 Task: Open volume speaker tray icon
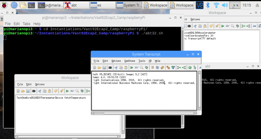(x=225, y=5)
